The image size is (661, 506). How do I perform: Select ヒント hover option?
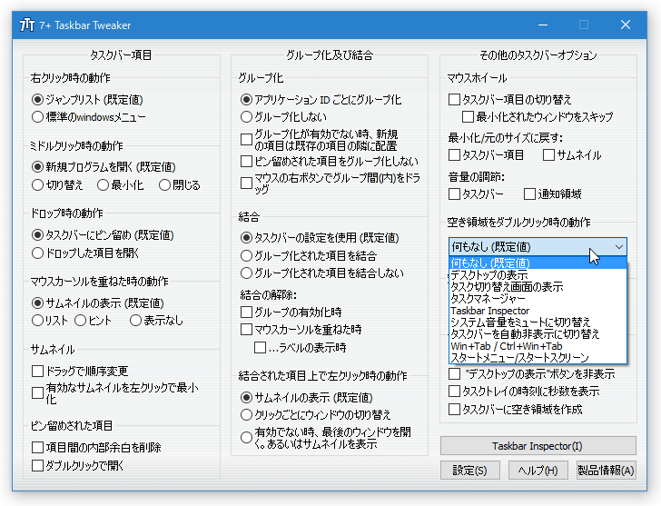click(80, 321)
